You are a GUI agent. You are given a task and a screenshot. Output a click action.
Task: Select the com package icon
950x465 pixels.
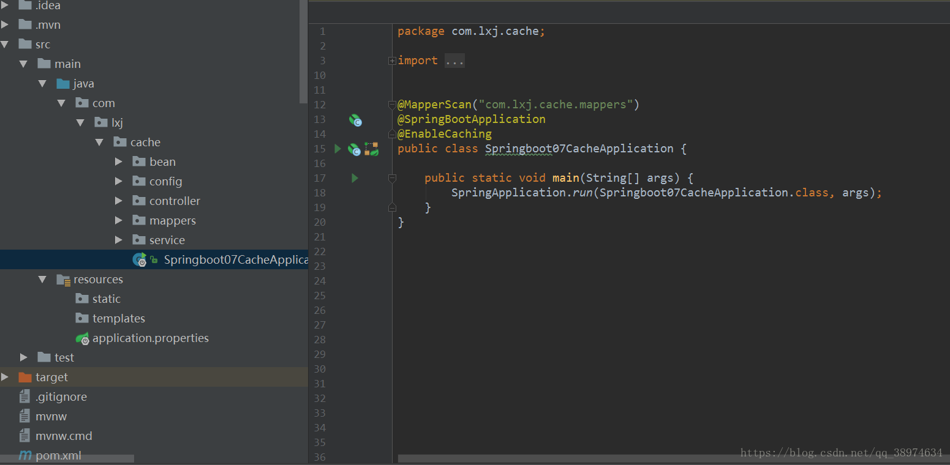(x=82, y=103)
